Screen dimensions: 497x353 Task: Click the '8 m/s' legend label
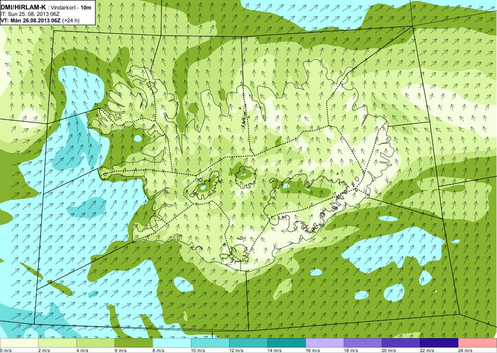point(159,351)
